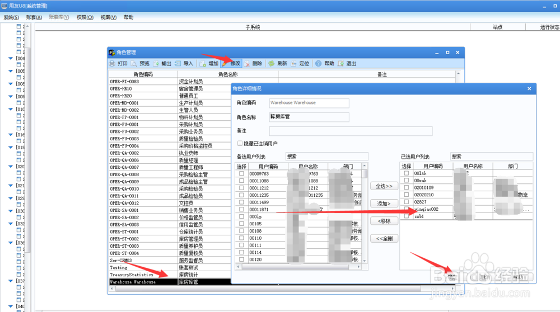
Task: Select role row TreasuryStatistics
Action: click(170, 275)
